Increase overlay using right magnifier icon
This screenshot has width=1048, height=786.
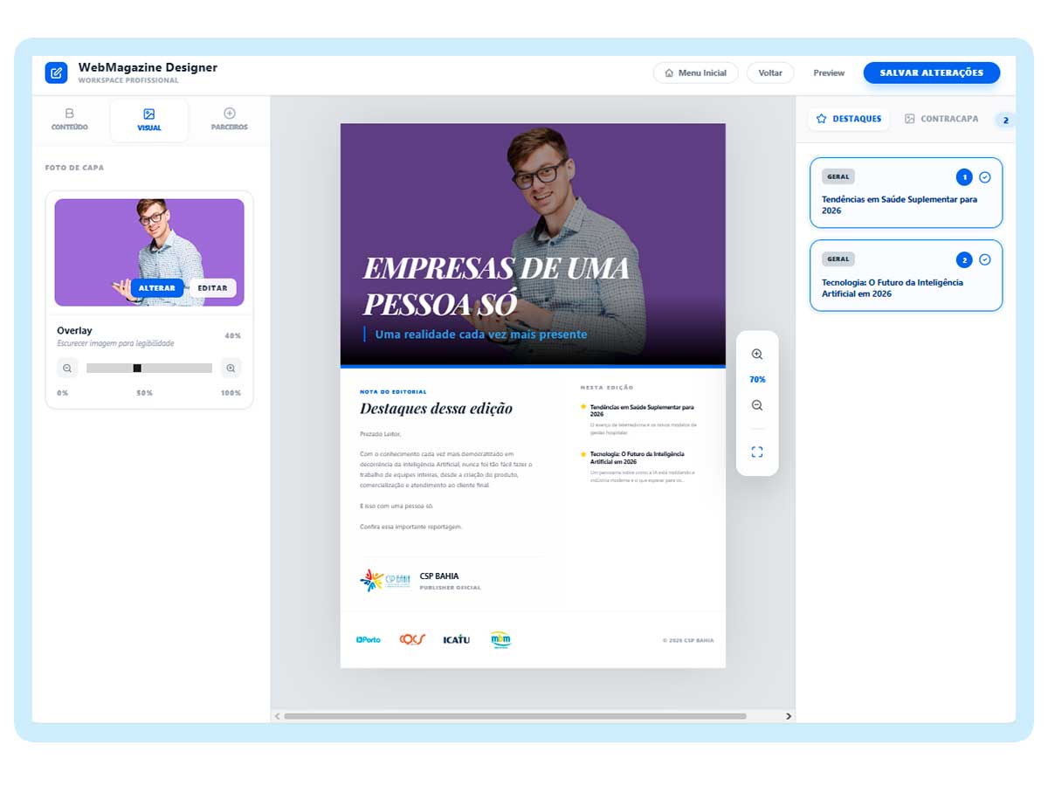[x=231, y=369]
